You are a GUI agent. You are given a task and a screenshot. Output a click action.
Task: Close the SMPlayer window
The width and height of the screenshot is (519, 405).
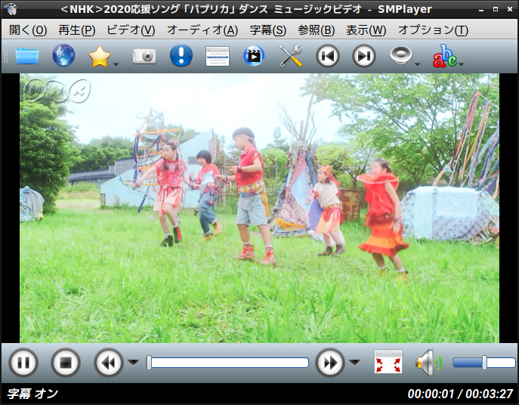(x=510, y=9)
